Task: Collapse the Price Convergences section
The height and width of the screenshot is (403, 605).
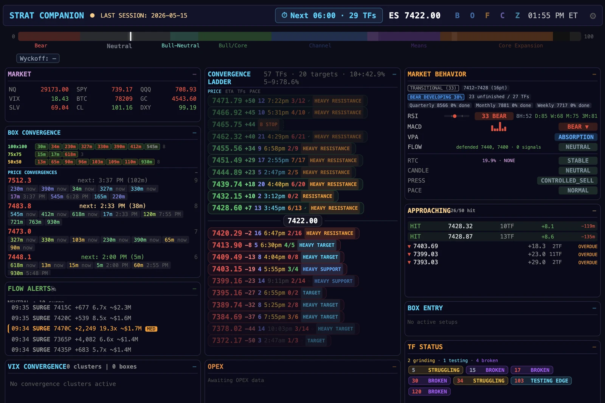Action: (196, 172)
